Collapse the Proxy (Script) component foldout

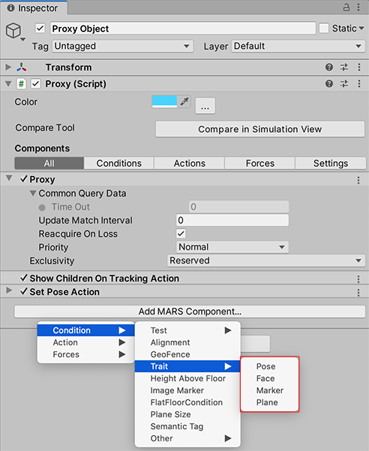(x=8, y=84)
